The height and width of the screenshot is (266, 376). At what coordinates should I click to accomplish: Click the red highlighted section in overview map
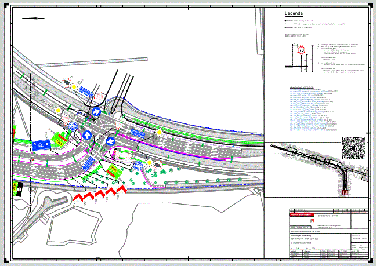(346, 192)
